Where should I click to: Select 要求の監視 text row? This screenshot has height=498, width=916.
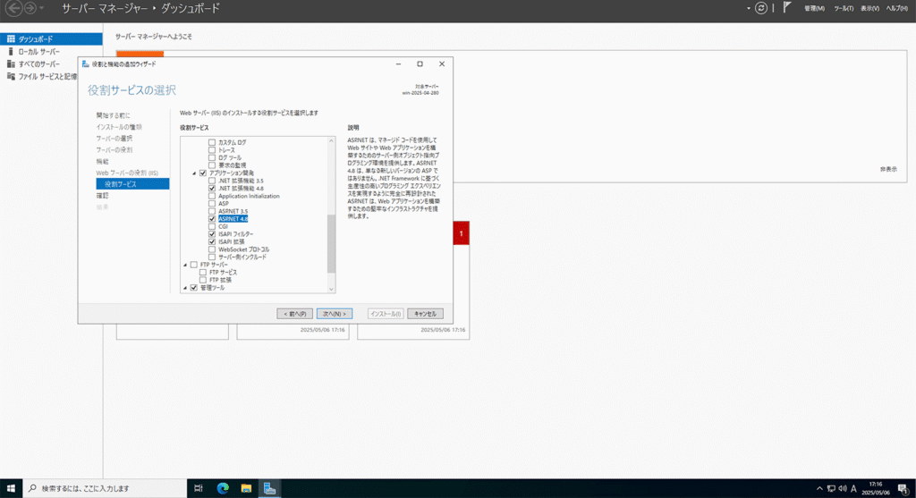coord(232,165)
